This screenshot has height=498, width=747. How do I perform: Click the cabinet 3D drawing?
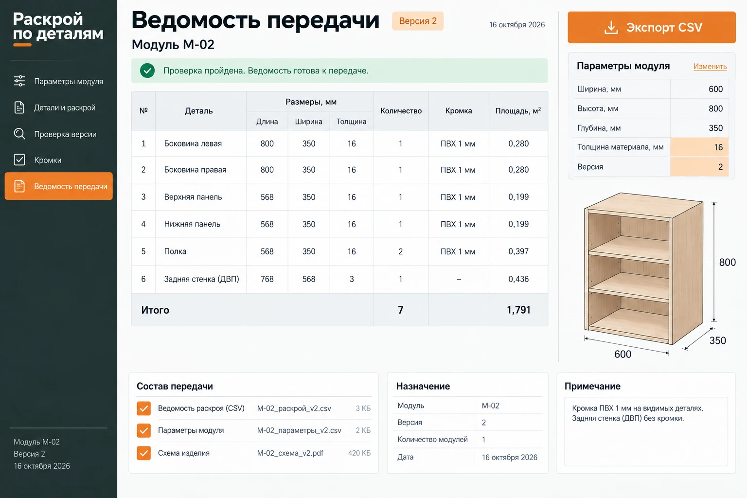643,268
